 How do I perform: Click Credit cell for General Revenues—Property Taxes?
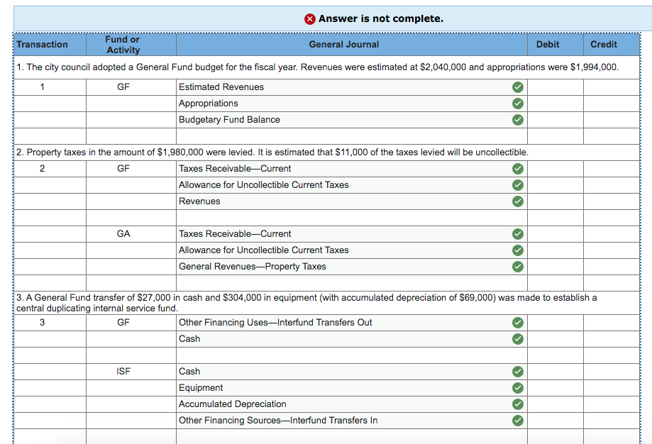612,267
